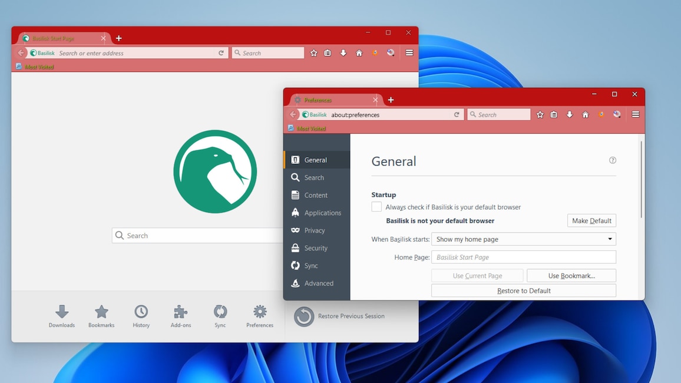Open bookmarks list icon in Start Page window
The width and height of the screenshot is (681, 383).
(x=328, y=53)
